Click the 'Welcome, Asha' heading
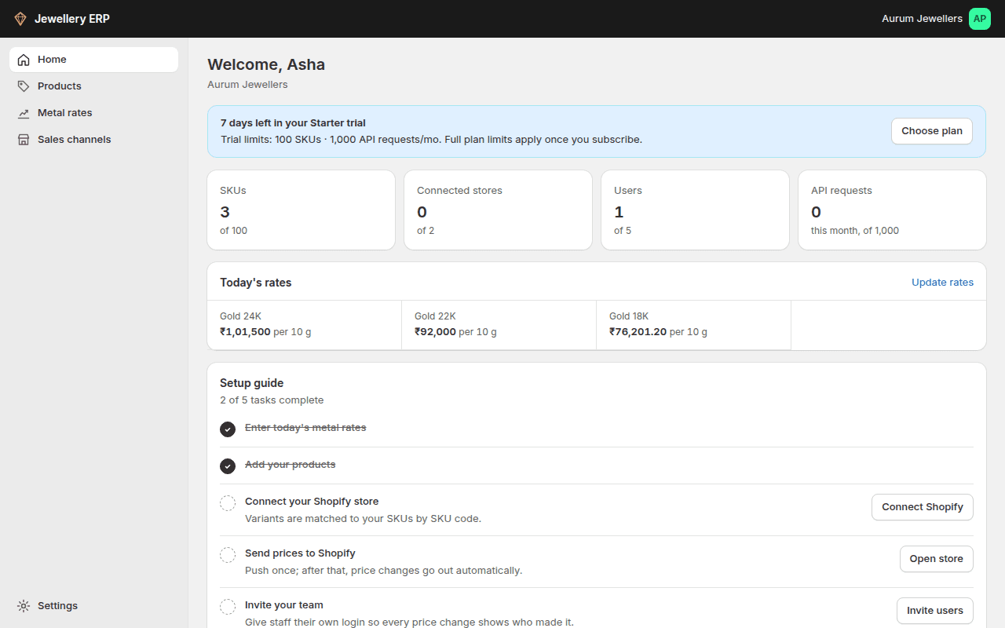 [x=266, y=64]
